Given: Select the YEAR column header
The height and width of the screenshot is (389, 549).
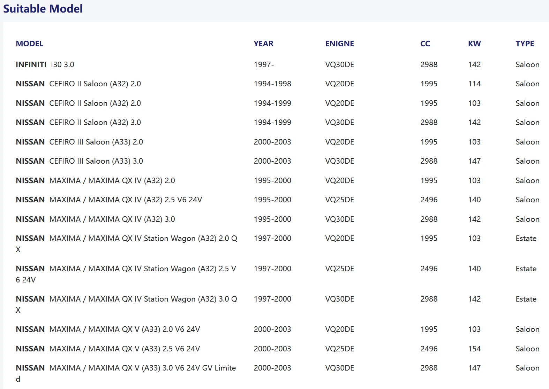Looking at the screenshot, I should tap(264, 44).
